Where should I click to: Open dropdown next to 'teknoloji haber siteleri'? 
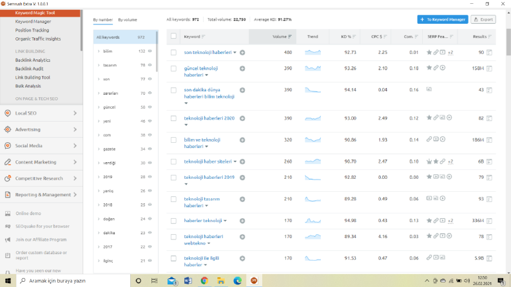[x=235, y=162]
